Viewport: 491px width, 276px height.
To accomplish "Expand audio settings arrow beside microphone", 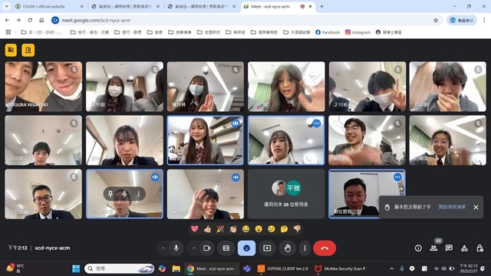I will click(163, 248).
